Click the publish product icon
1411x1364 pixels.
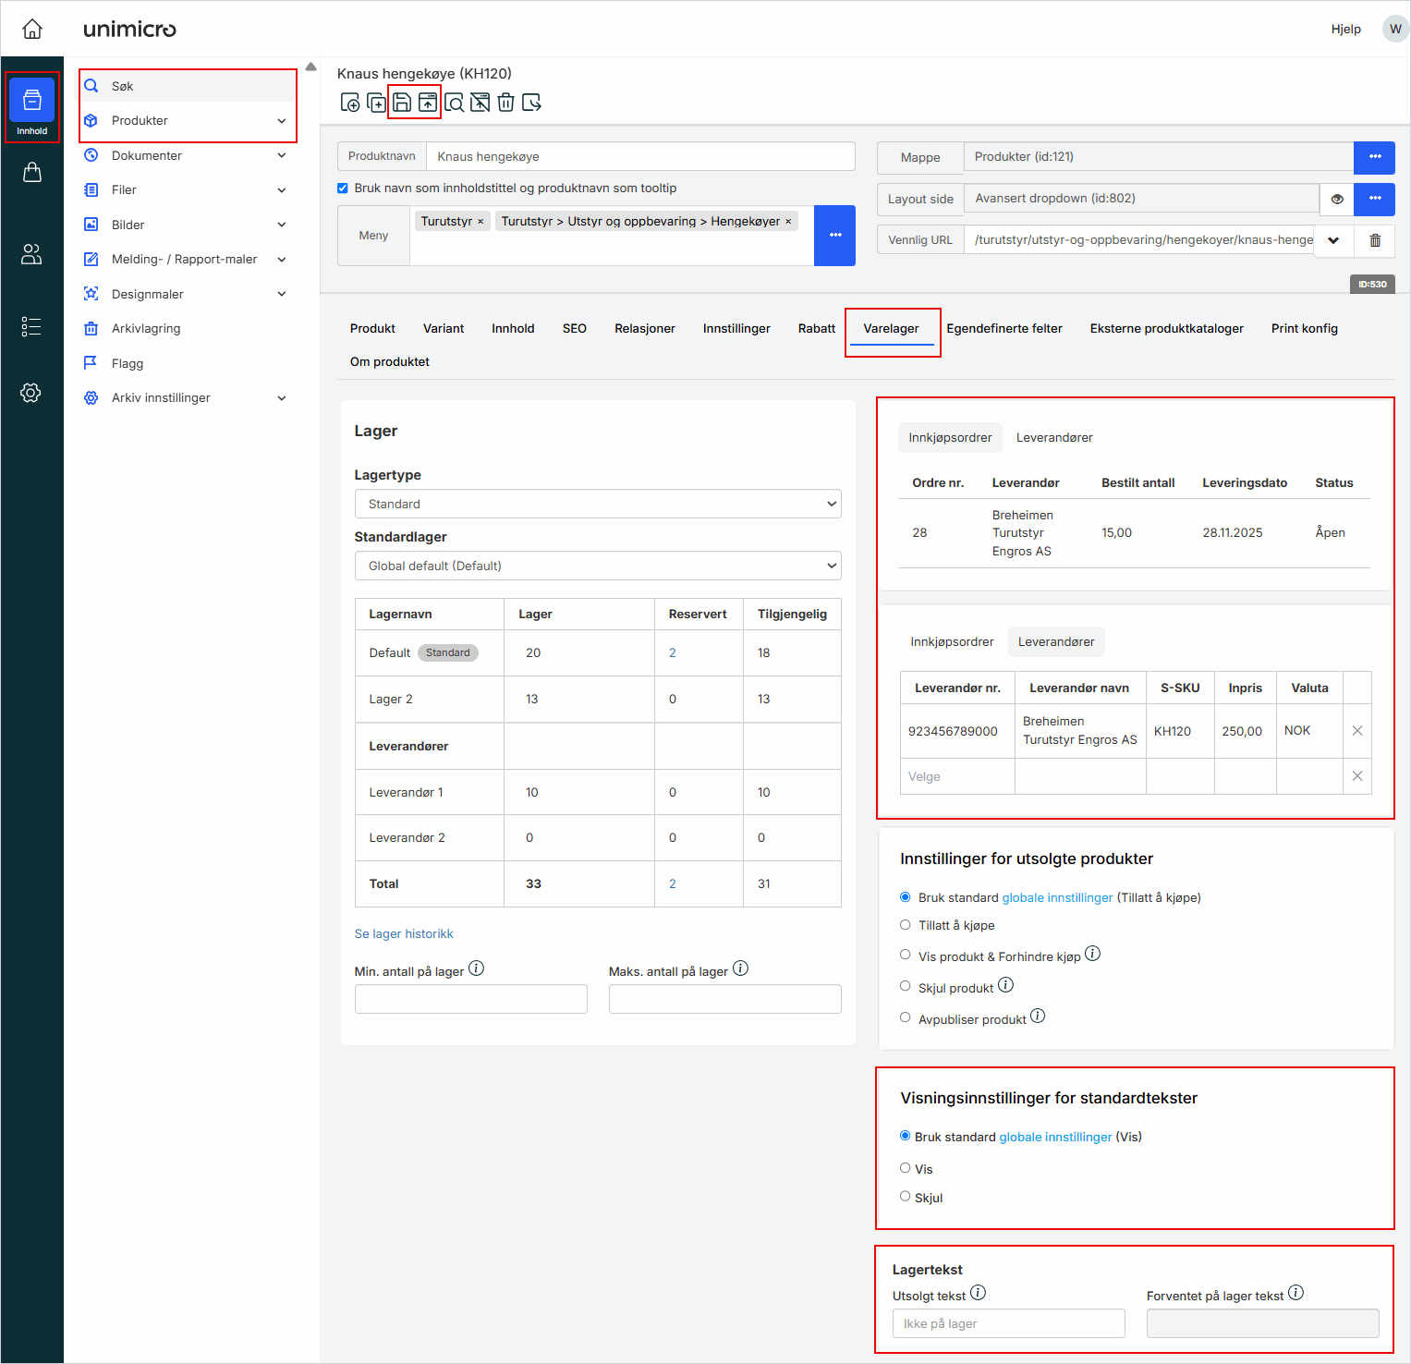point(428,103)
